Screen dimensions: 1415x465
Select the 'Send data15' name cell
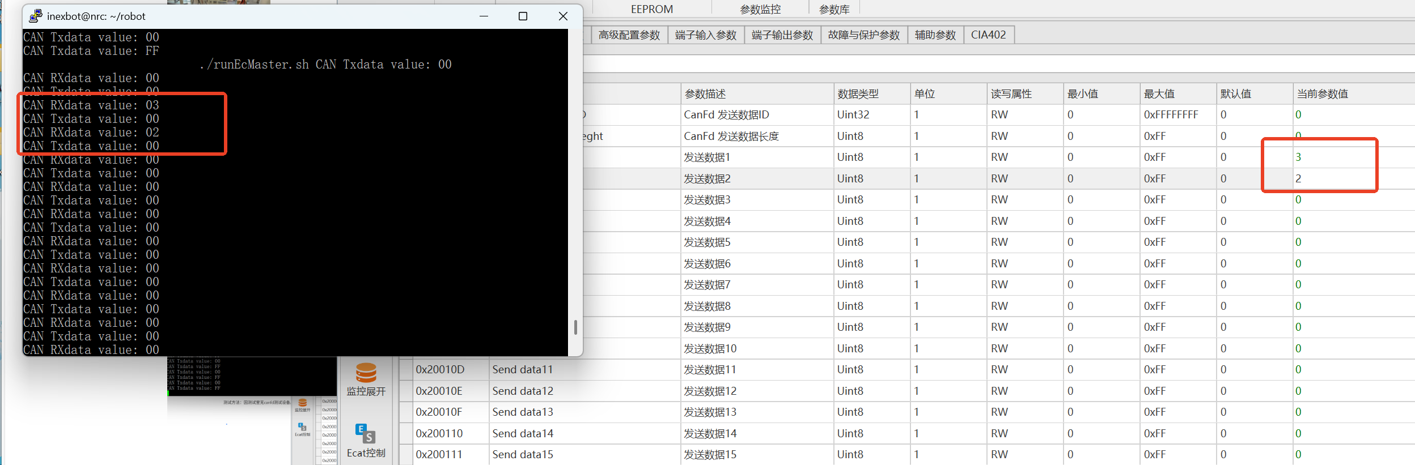[585, 454]
